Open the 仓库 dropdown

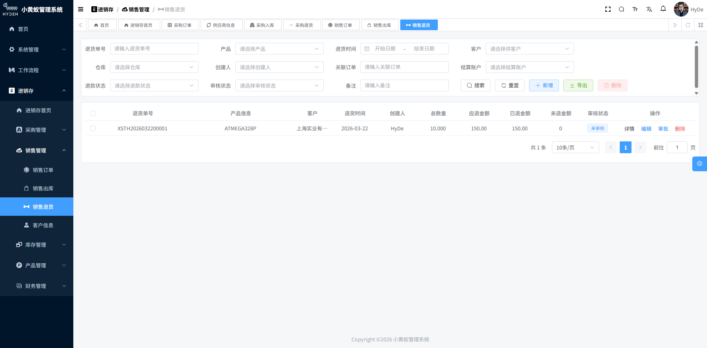154,67
